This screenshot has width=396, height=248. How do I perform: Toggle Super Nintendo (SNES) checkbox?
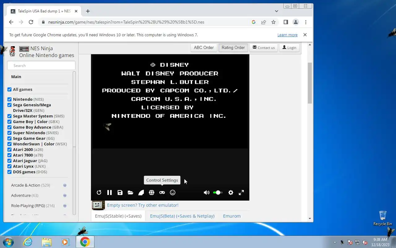pos(9,133)
